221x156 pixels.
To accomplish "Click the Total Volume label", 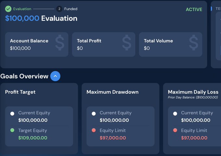I will click(158, 41).
